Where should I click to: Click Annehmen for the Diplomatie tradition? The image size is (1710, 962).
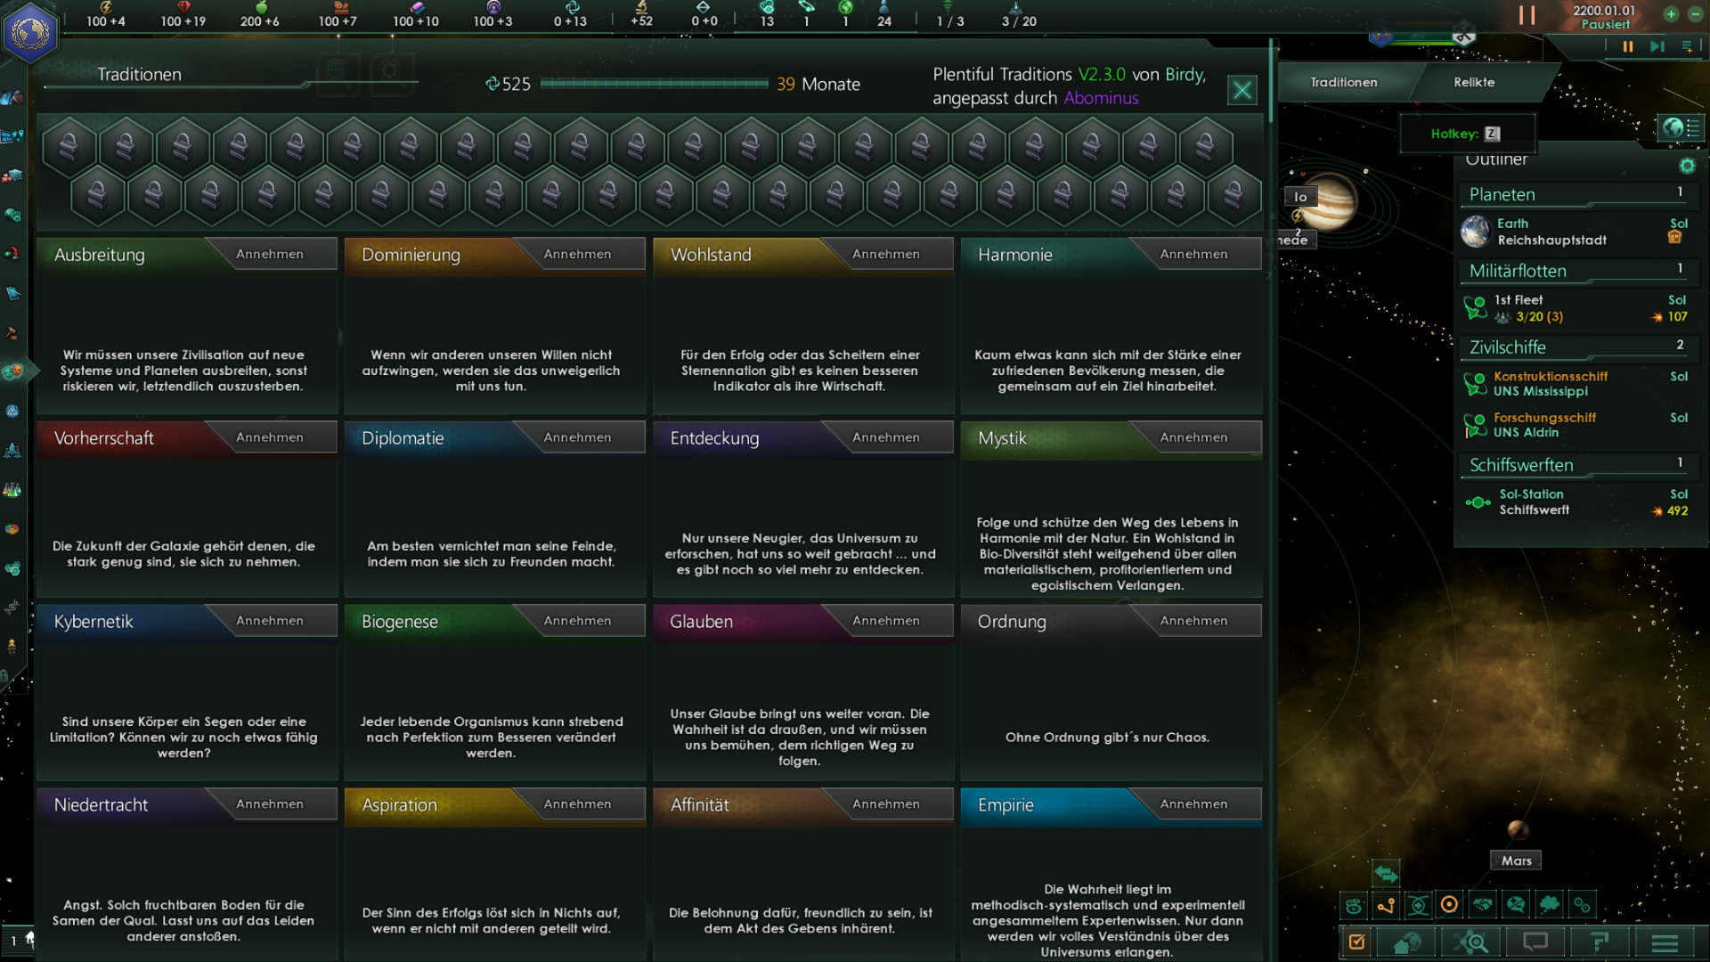(577, 437)
